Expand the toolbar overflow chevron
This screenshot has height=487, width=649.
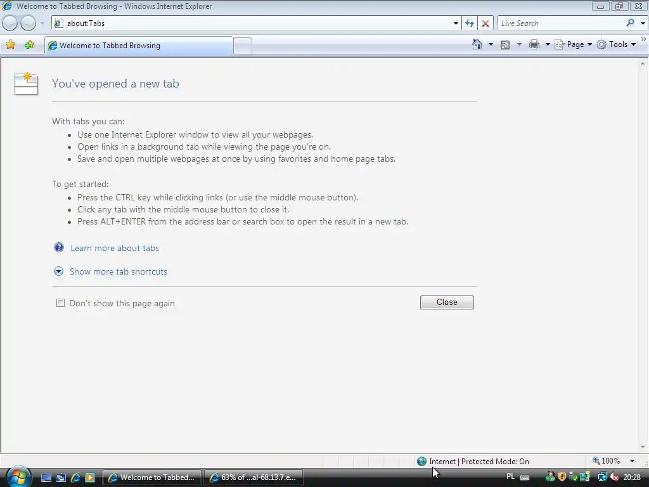(x=644, y=39)
